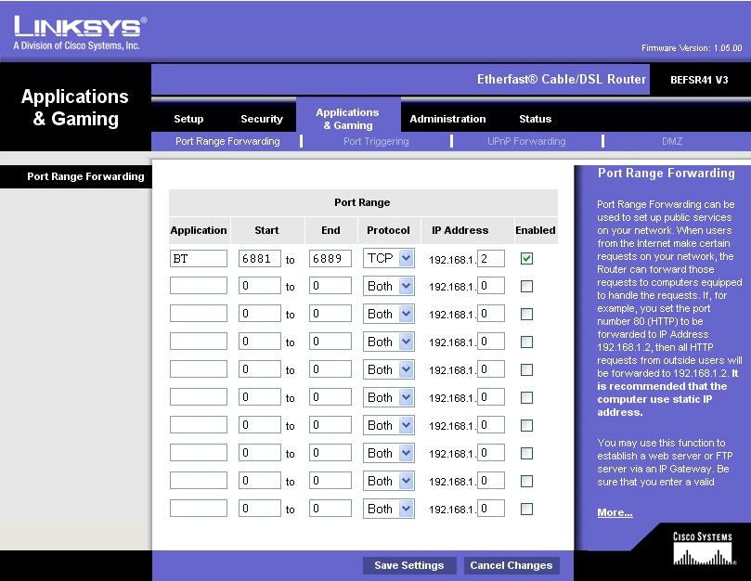Click the Save Settings button
The height and width of the screenshot is (581, 751).
coord(409,565)
